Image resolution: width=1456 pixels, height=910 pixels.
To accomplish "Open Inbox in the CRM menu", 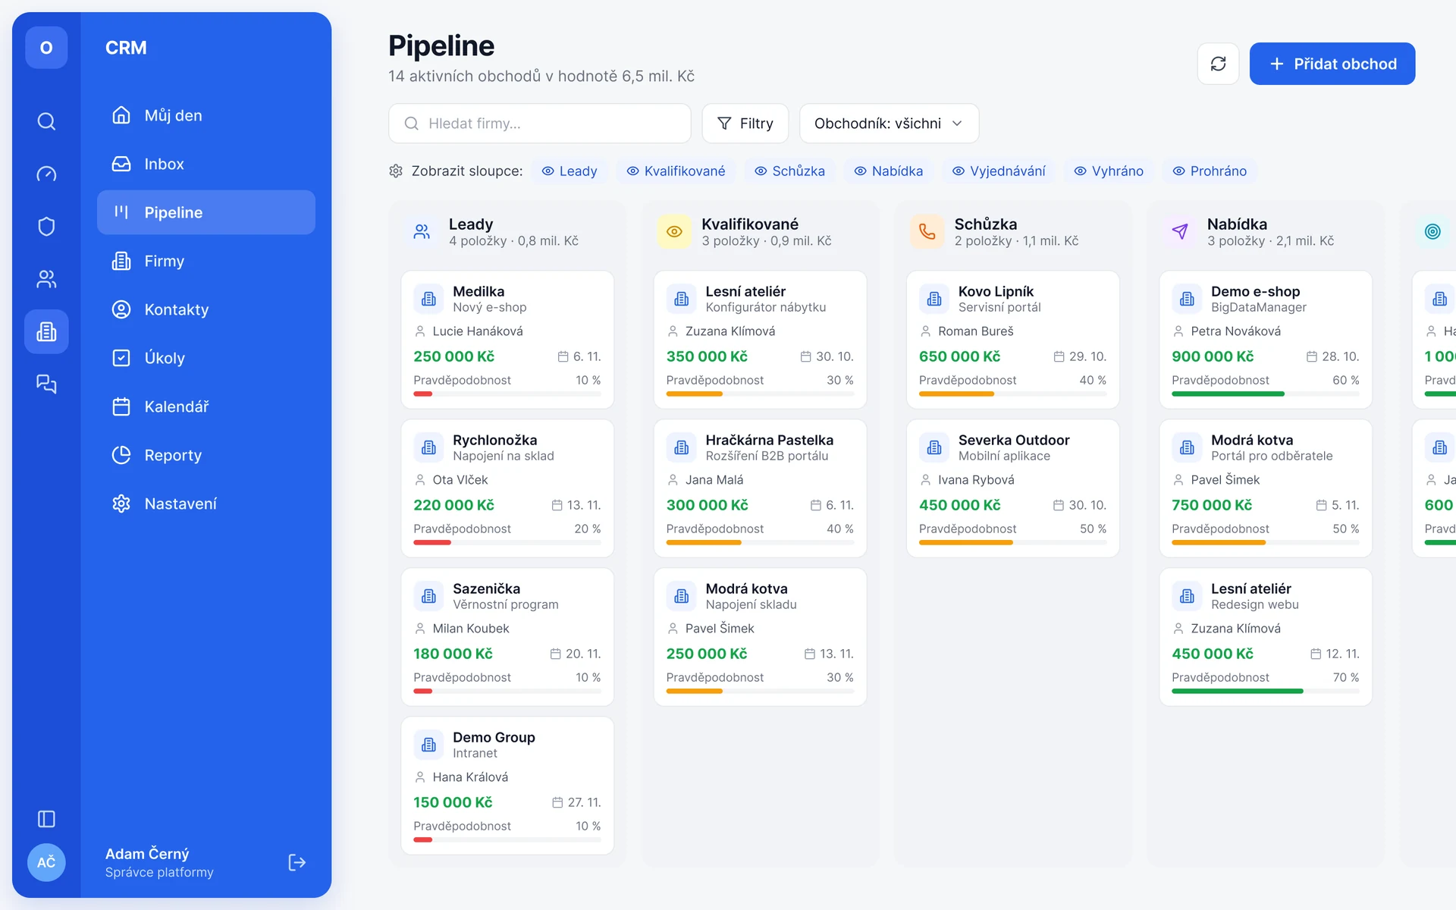I will [x=206, y=164].
